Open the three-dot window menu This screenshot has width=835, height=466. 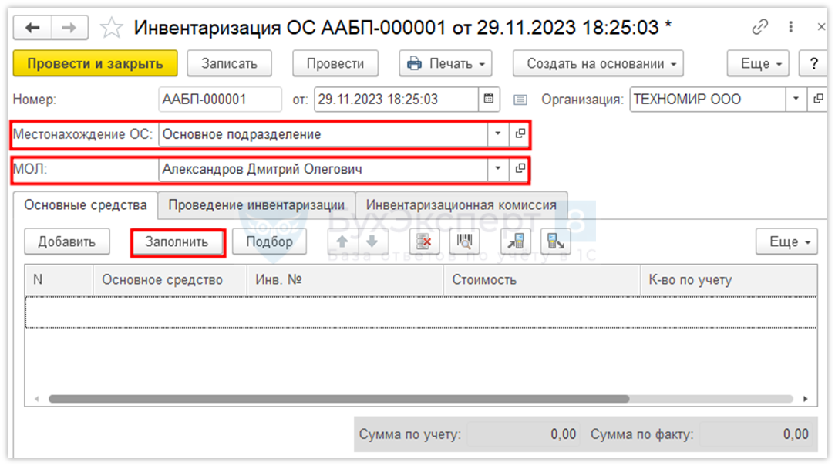[x=791, y=27]
